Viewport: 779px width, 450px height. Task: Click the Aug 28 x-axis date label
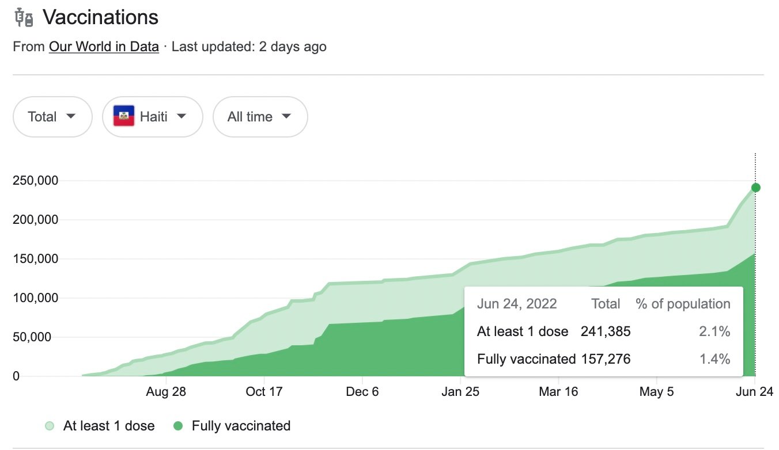click(166, 392)
